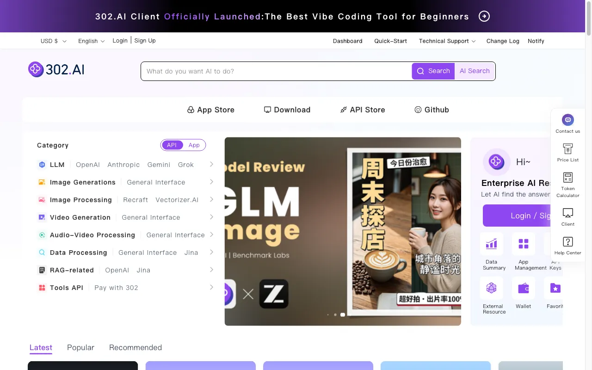Open the API Store tab
This screenshot has height=370, width=592.
[x=363, y=110]
